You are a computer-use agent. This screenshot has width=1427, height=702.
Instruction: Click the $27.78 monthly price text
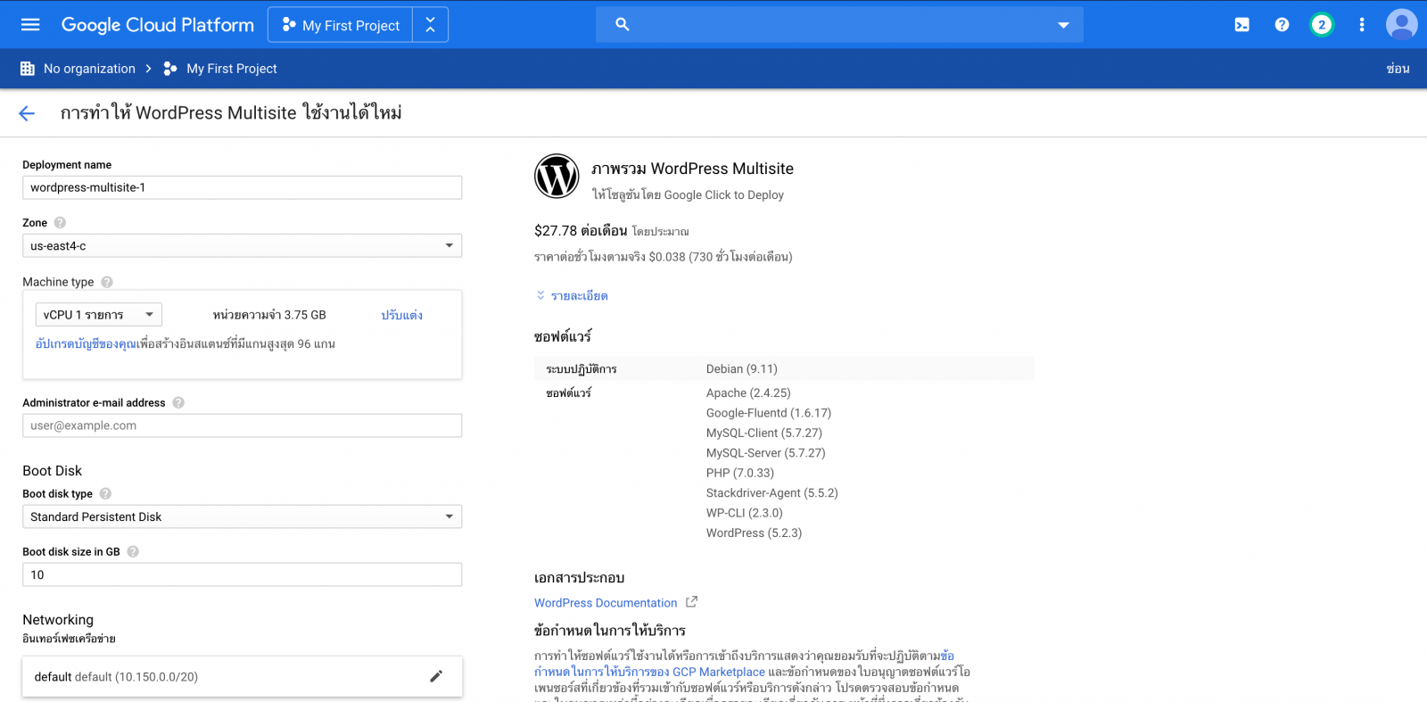click(x=581, y=231)
